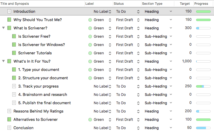Open Section Type dropdown for Introduction
Screen dimensions: 214x133
(x=171, y=11)
